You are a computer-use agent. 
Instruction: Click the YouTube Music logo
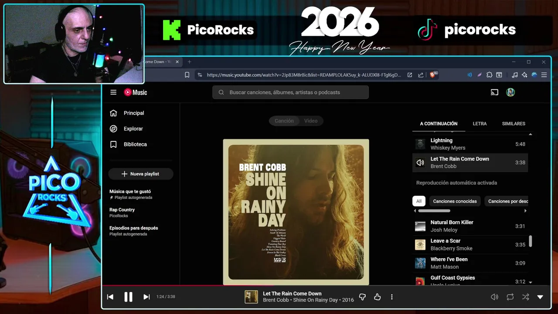[x=136, y=92]
